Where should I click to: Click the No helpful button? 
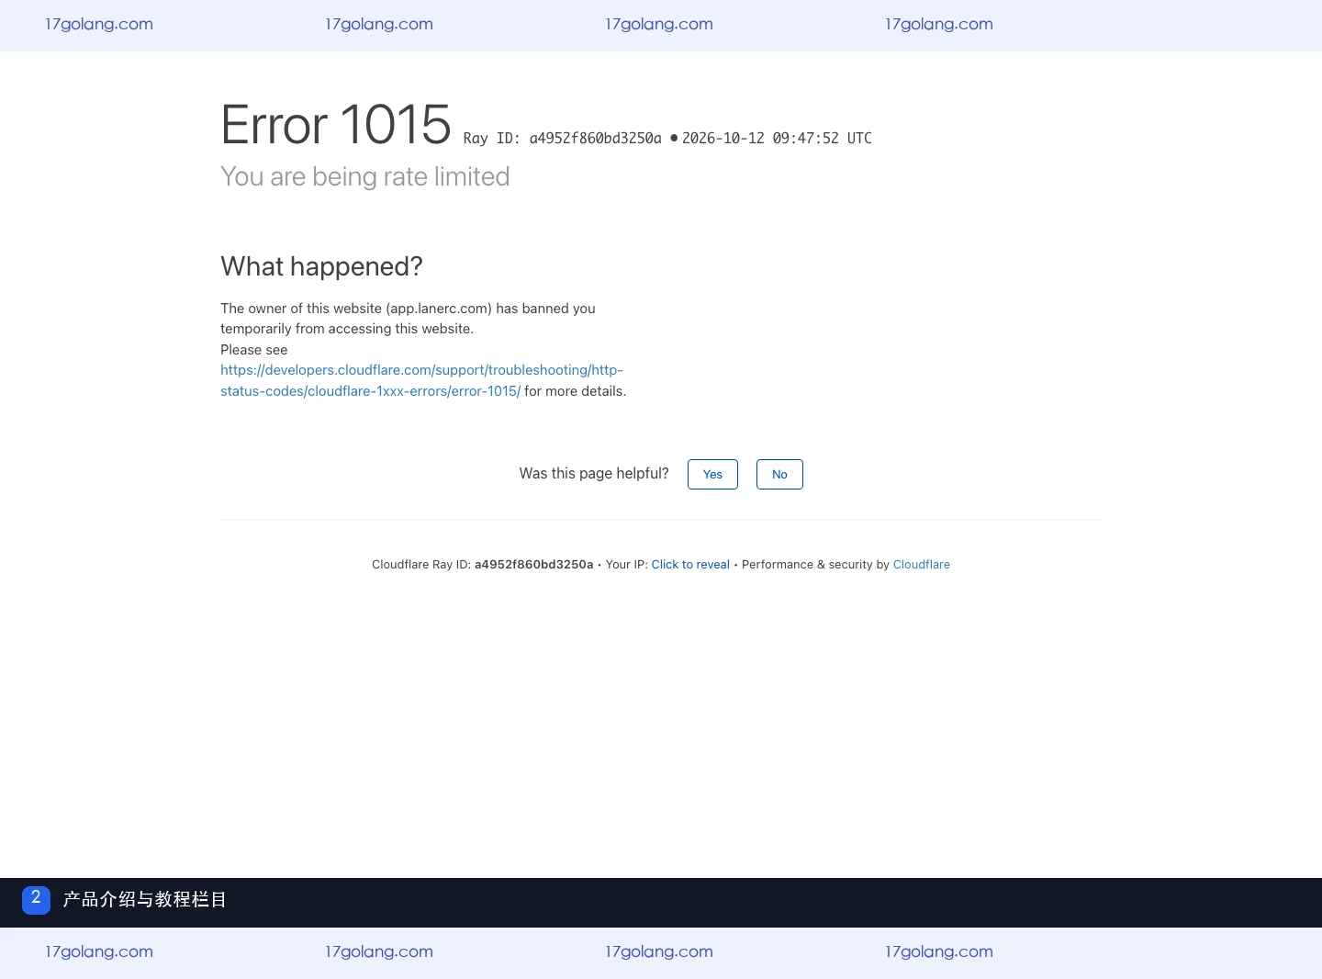pyautogui.click(x=779, y=474)
